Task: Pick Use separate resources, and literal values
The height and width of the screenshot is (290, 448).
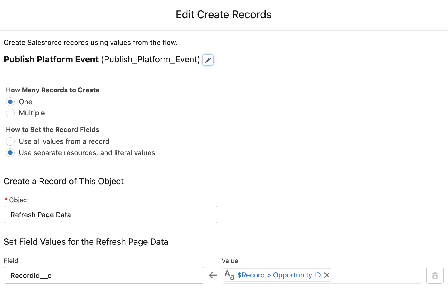Action: 10,153
